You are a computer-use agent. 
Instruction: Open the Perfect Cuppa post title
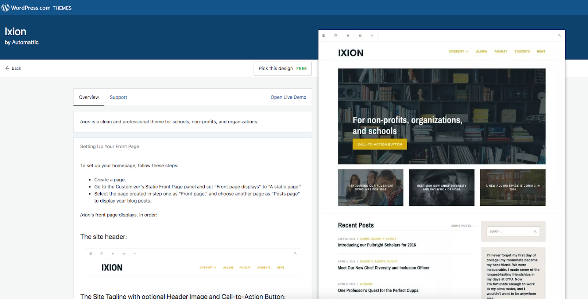pos(378,291)
